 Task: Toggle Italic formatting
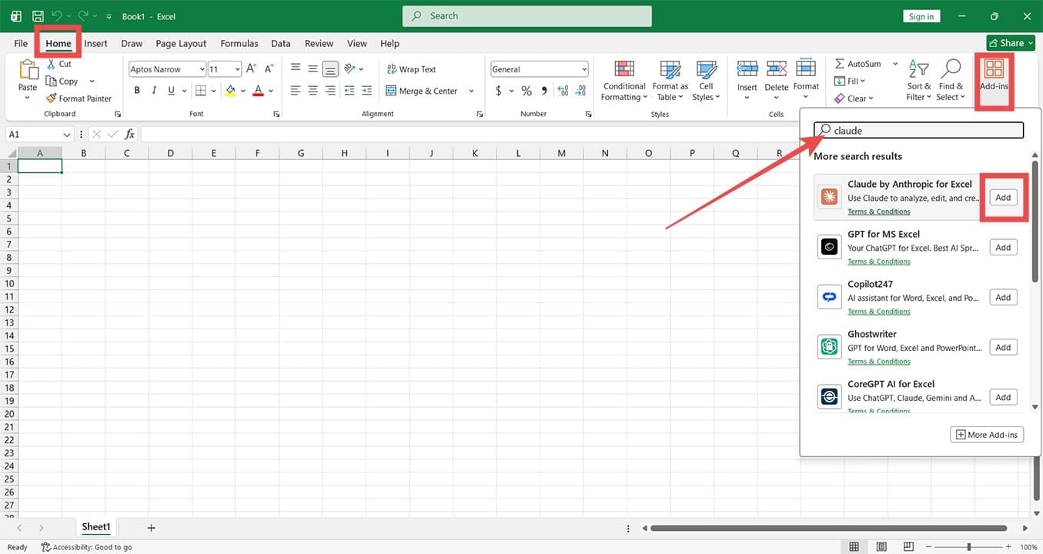pyautogui.click(x=154, y=91)
